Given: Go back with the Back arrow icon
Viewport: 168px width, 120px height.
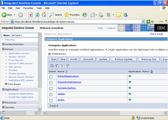Looking at the screenshot, I should pyautogui.click(x=4, y=15).
